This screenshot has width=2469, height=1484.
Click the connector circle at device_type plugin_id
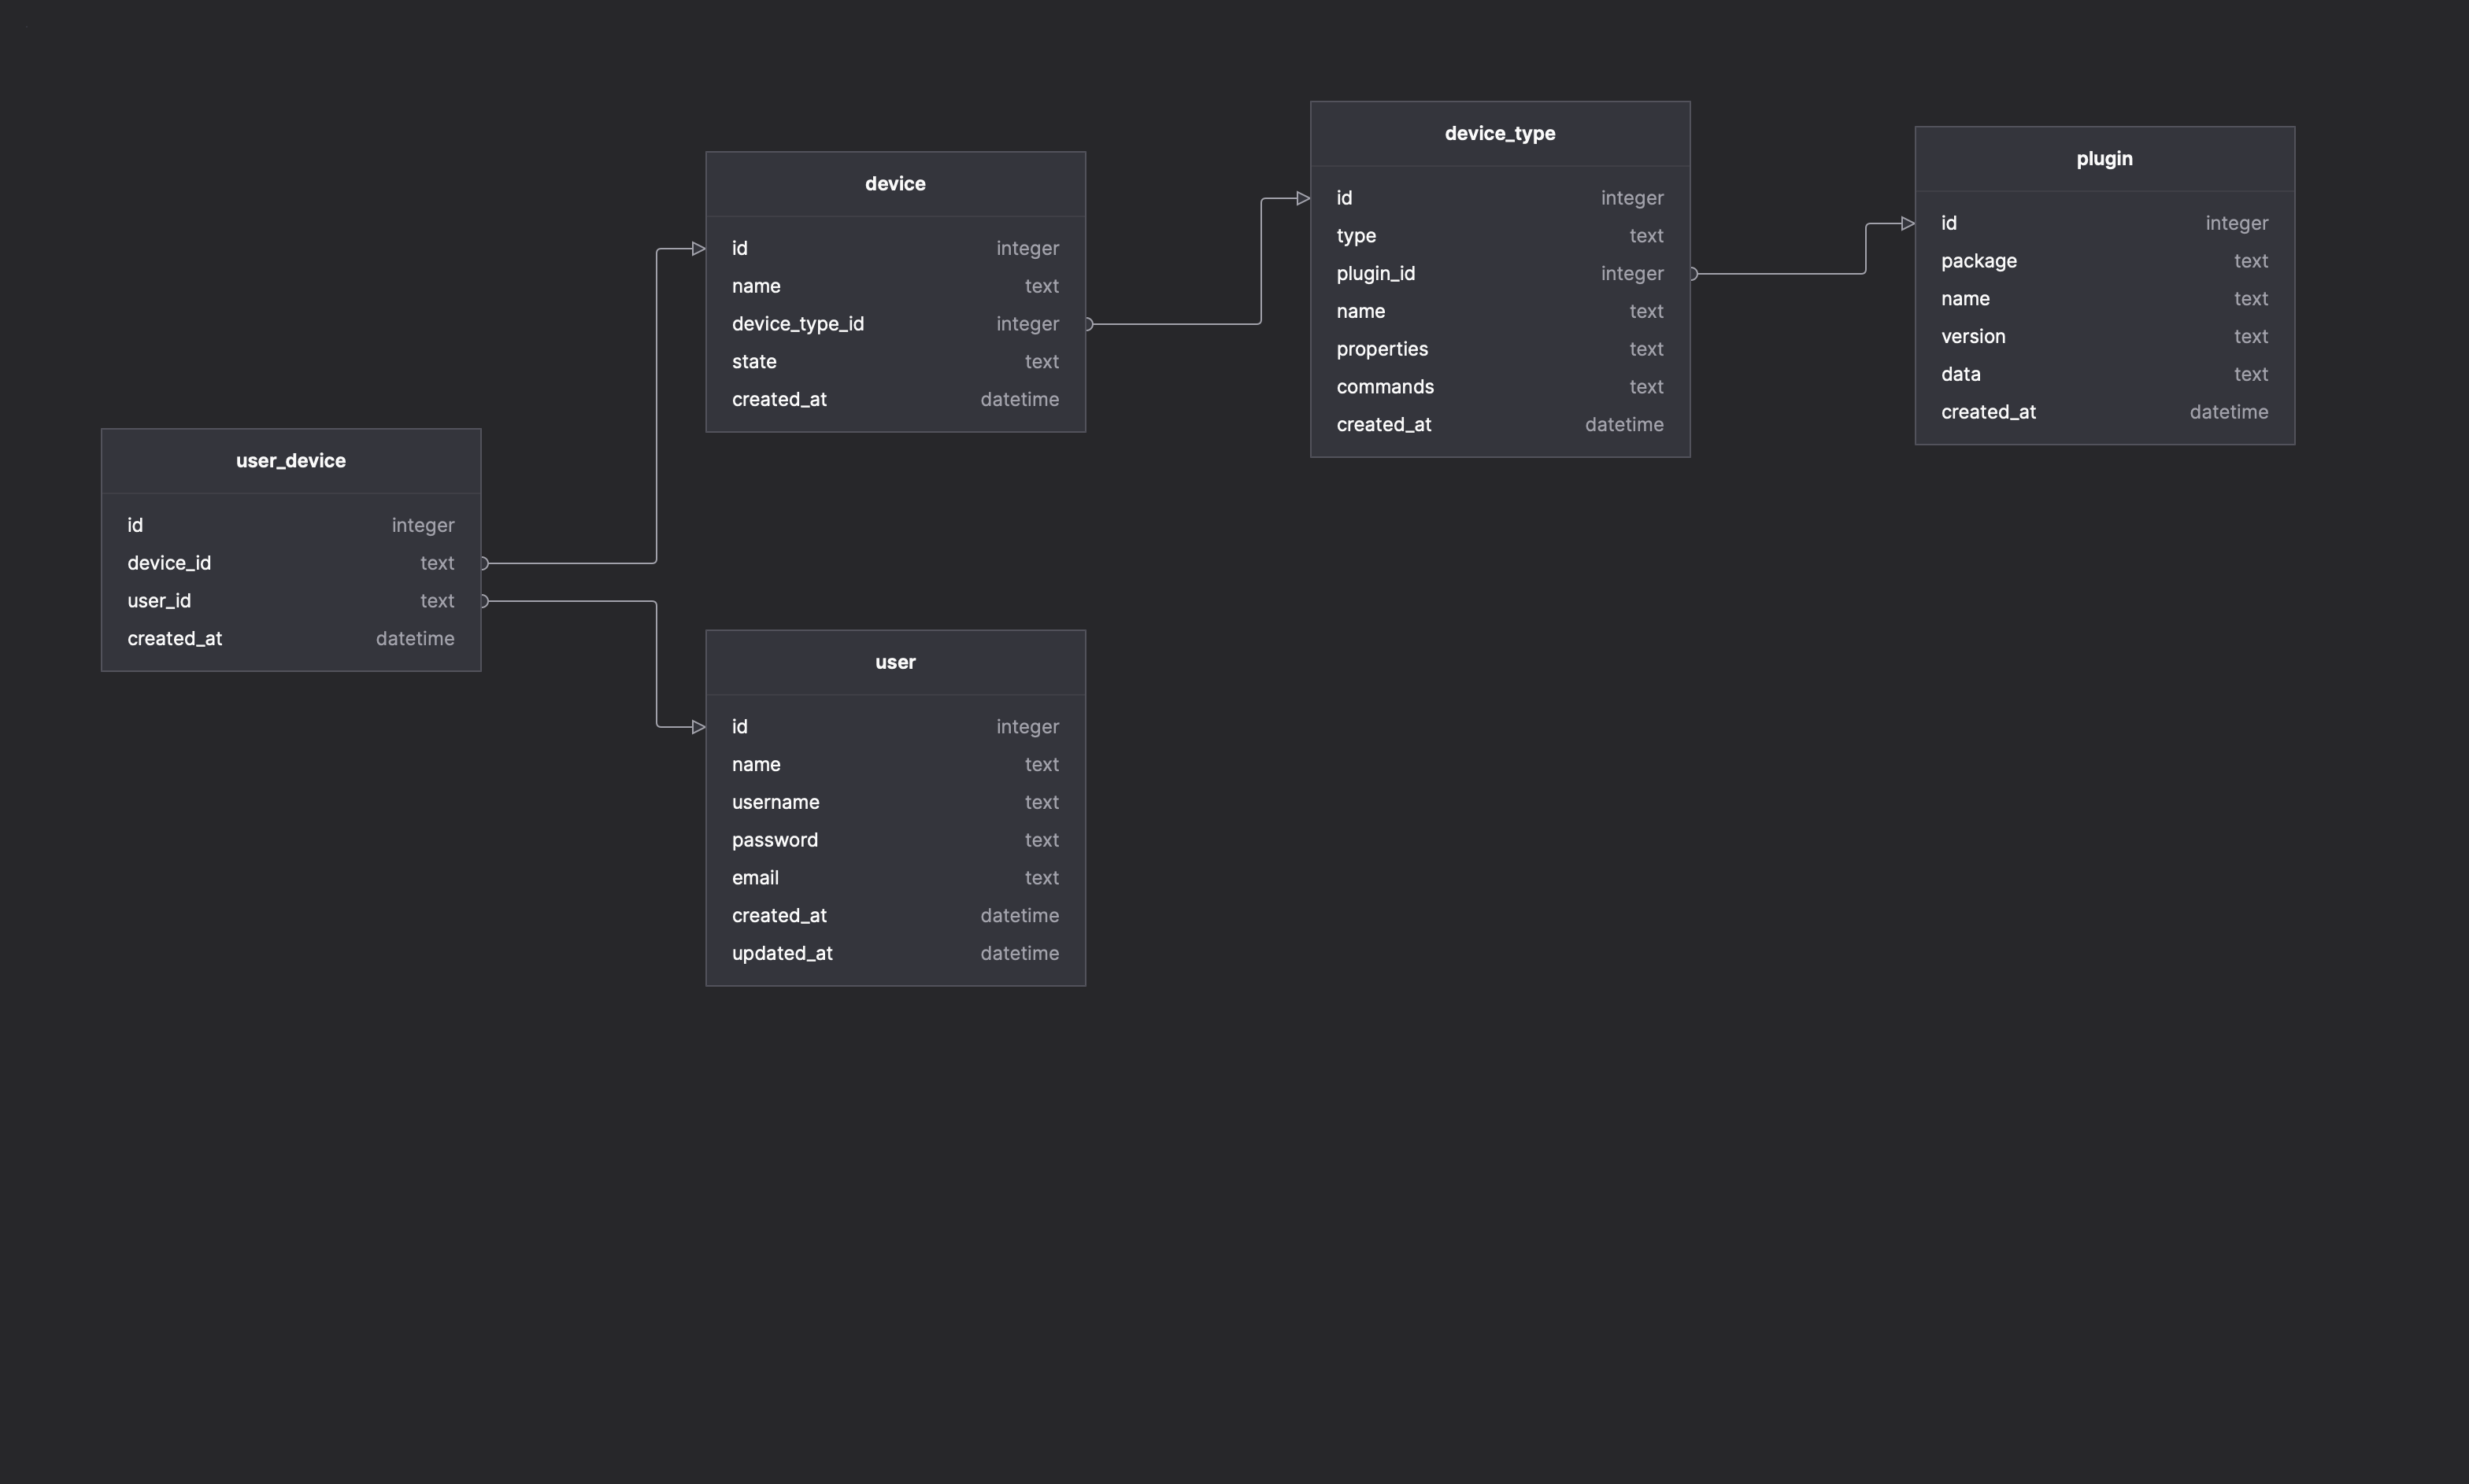tap(1694, 274)
